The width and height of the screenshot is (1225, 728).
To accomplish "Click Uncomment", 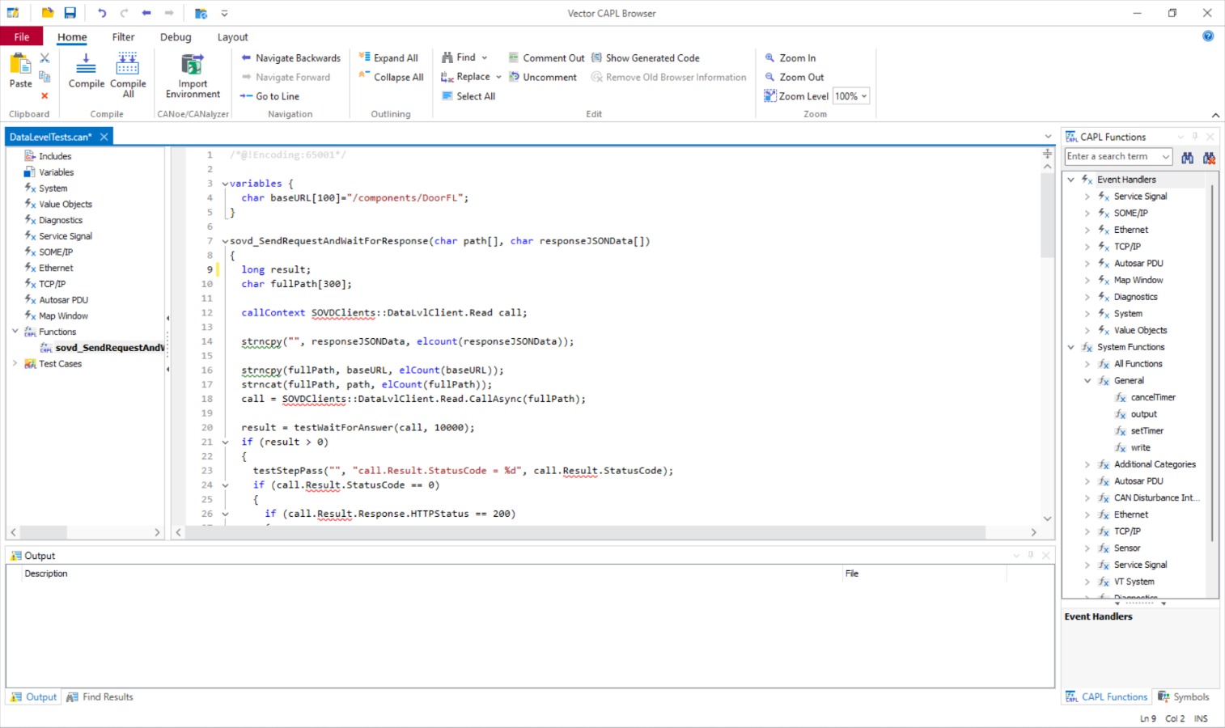I will [x=542, y=77].
